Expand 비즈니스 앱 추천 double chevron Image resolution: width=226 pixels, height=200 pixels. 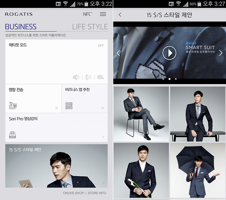[x=102, y=108]
